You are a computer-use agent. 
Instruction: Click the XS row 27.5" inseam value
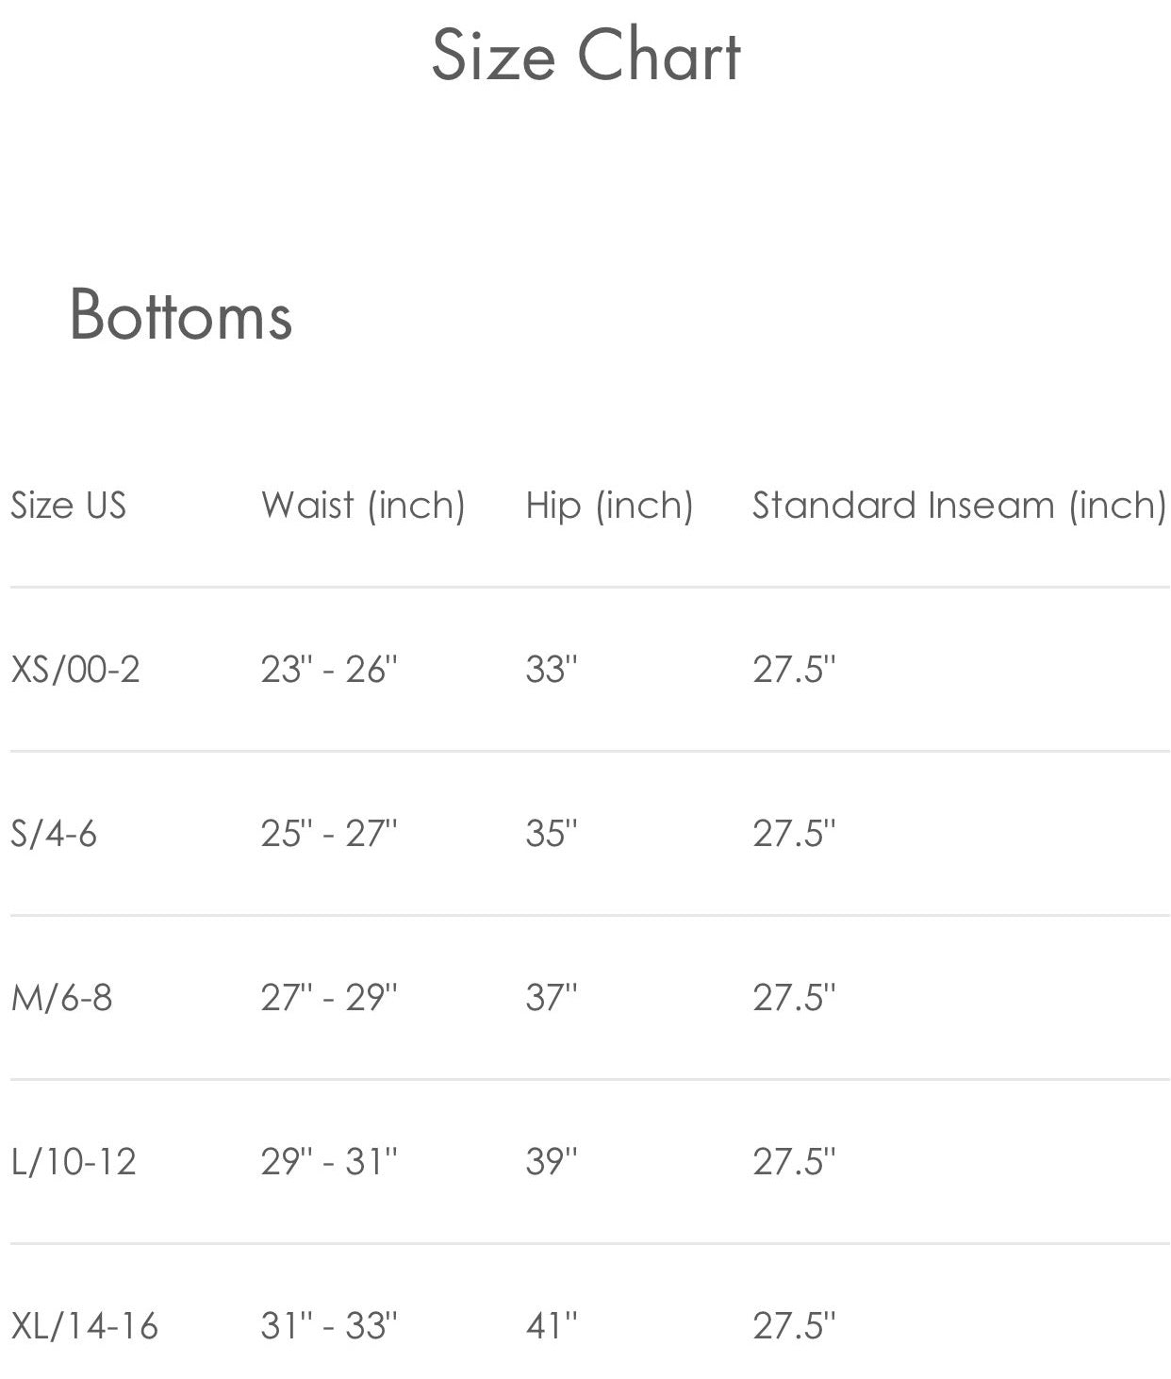click(x=794, y=670)
